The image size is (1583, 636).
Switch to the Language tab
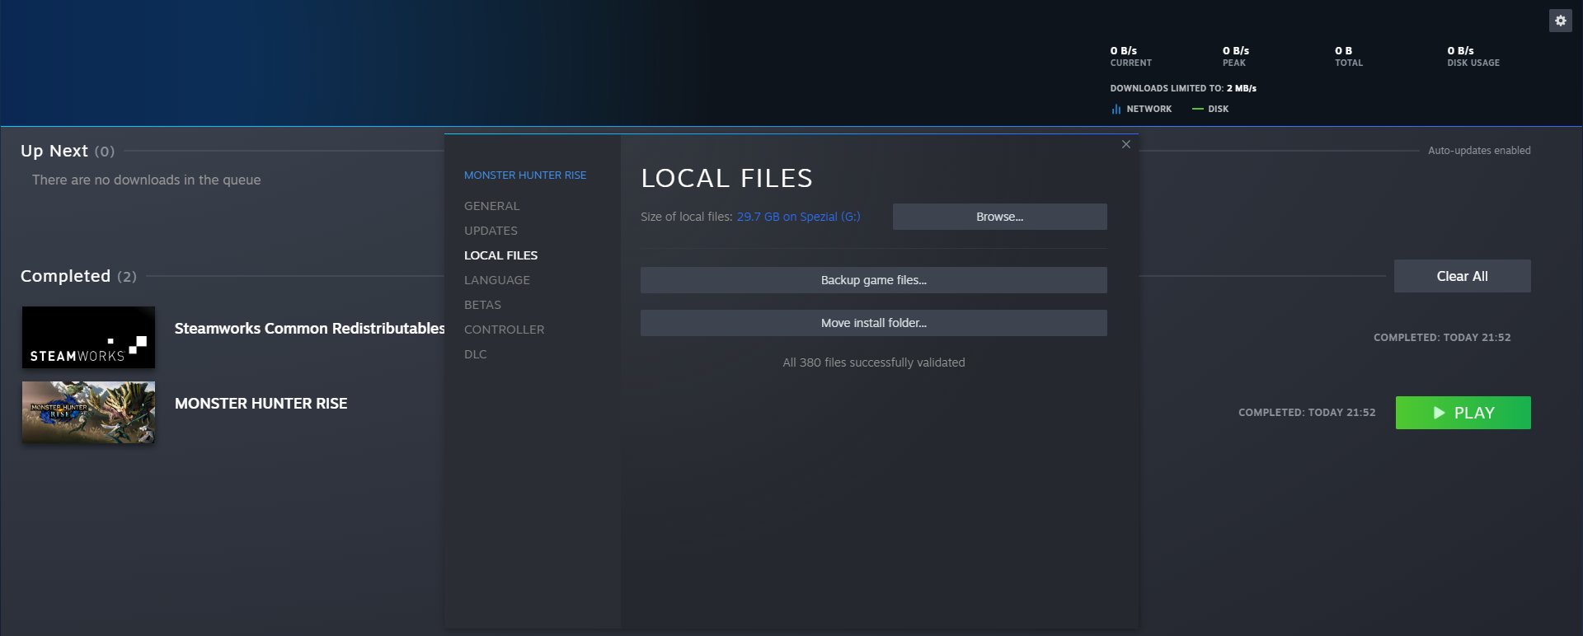[x=496, y=280]
